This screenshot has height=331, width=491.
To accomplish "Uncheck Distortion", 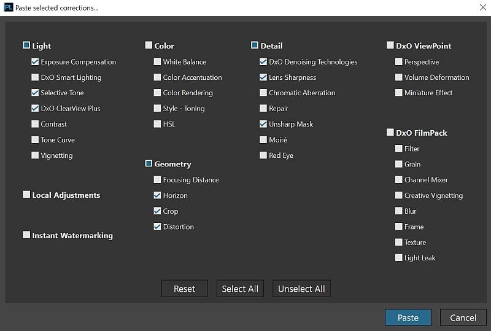I will [x=157, y=227].
